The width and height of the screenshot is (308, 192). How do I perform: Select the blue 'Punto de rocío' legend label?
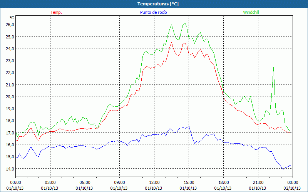coord(153,12)
